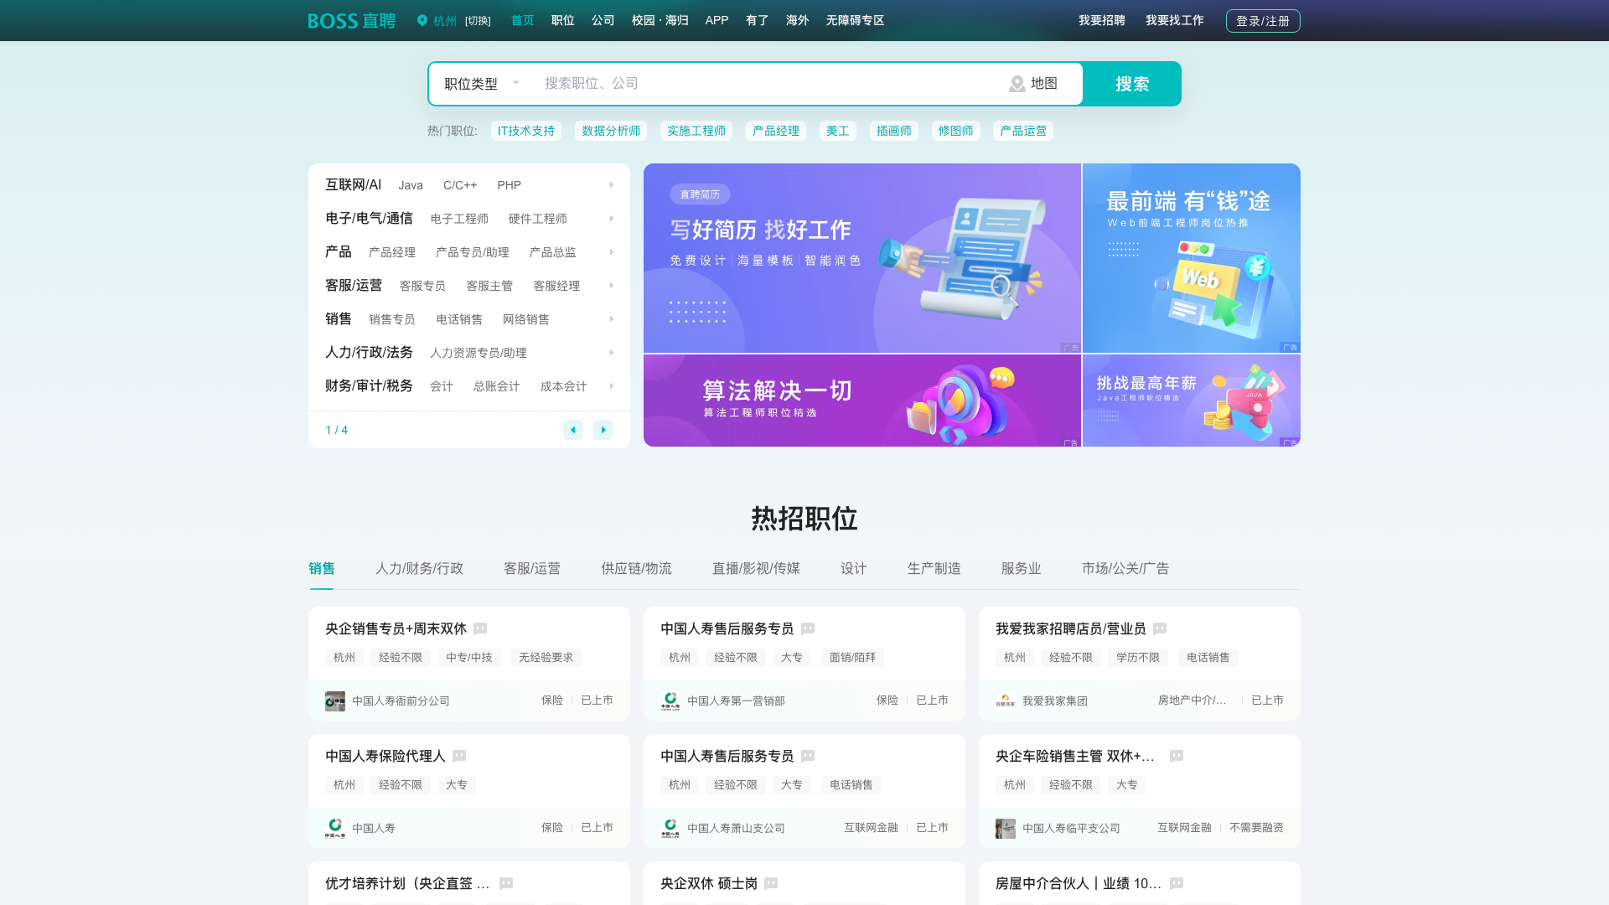
Task: Expand the 电子/电气/通信 category arrow
Action: click(612, 219)
